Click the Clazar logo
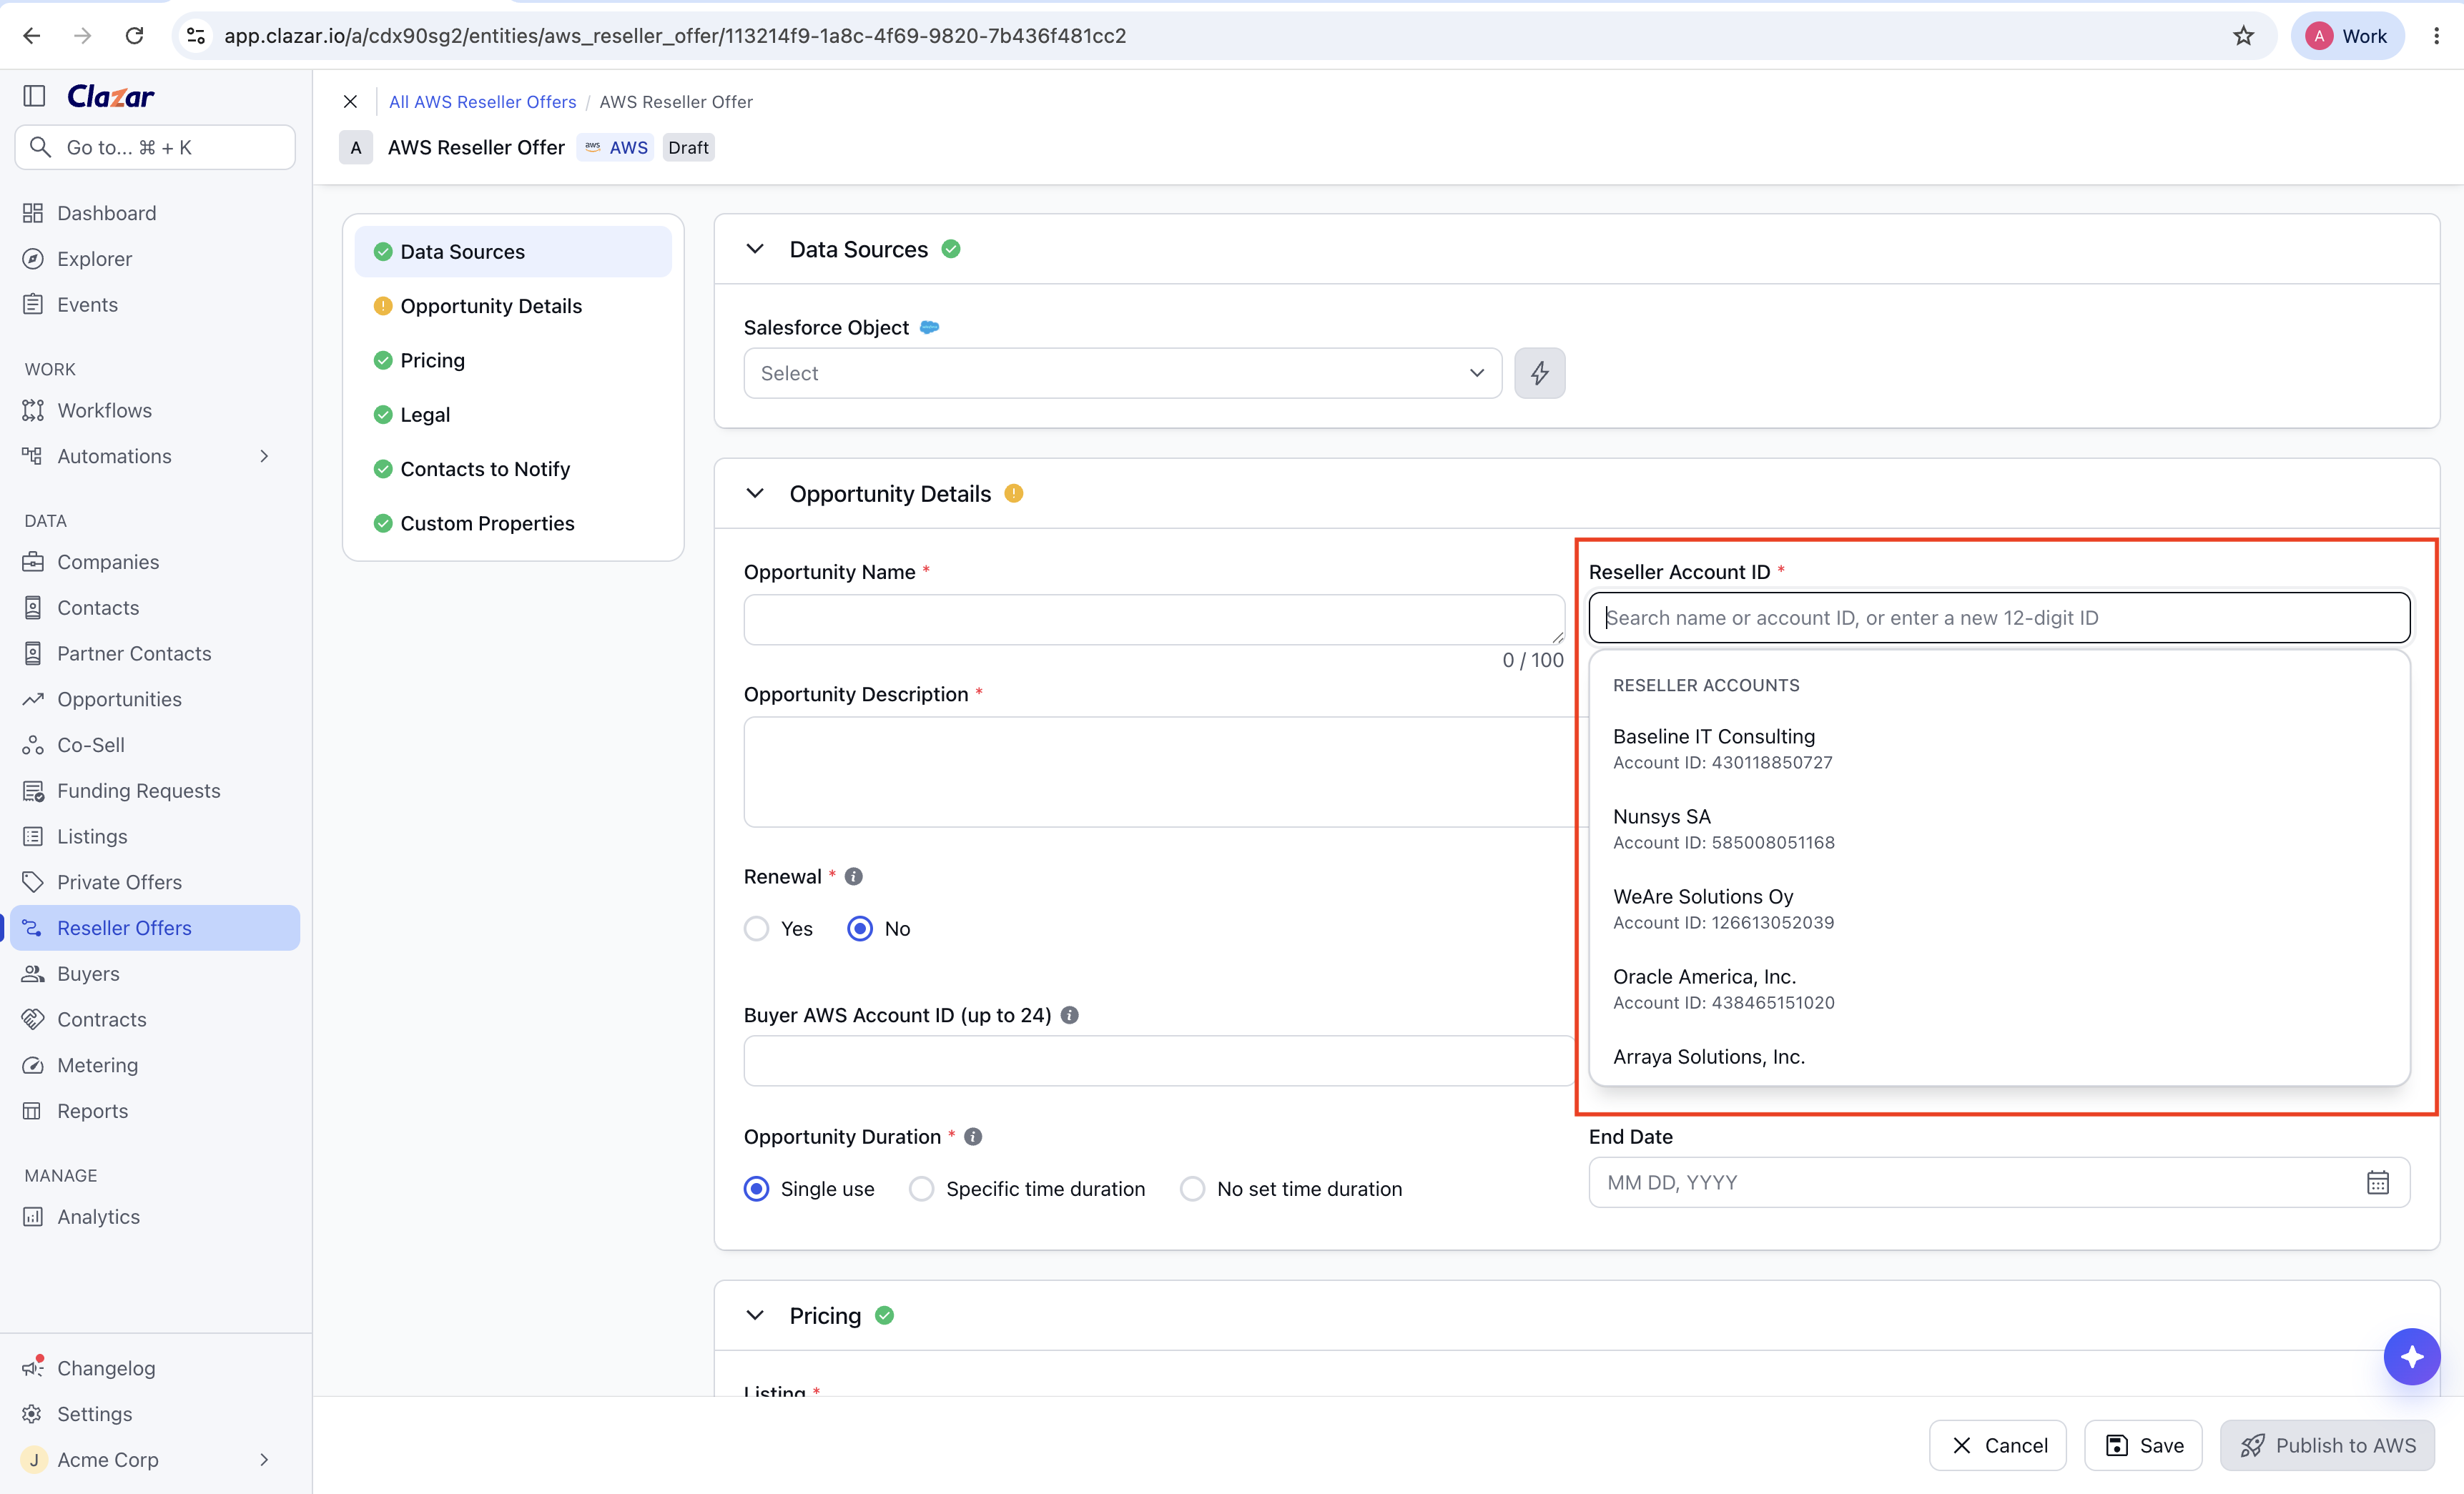This screenshot has width=2464, height=1494. pyautogui.click(x=111, y=96)
